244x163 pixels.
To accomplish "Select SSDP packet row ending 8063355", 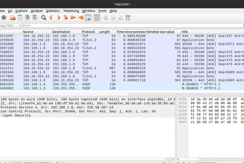I will (122, 84).
